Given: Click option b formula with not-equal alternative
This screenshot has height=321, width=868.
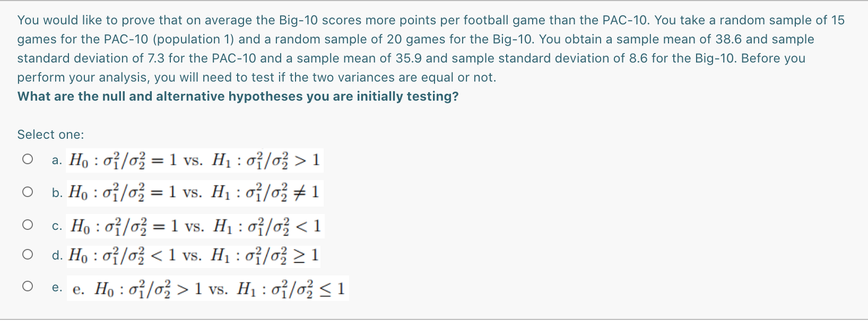Looking at the screenshot, I should [195, 192].
